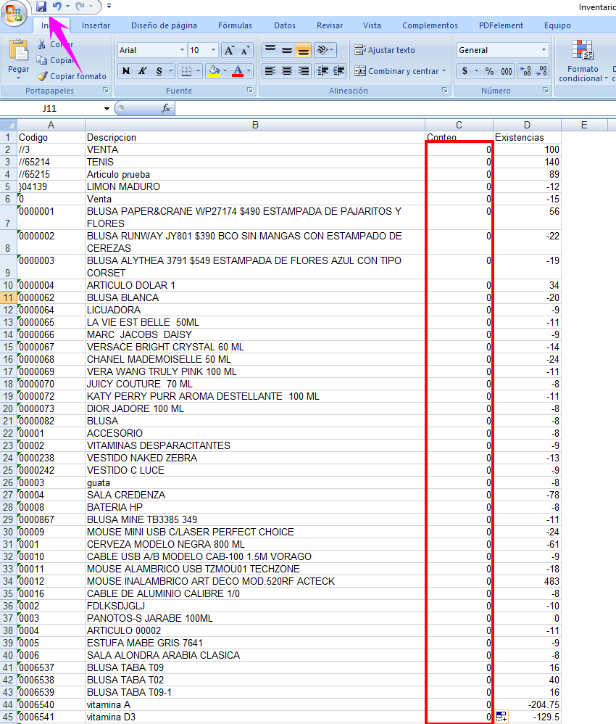The width and height of the screenshot is (616, 724).
Task: Open the font size dropdown
Action: [x=213, y=50]
